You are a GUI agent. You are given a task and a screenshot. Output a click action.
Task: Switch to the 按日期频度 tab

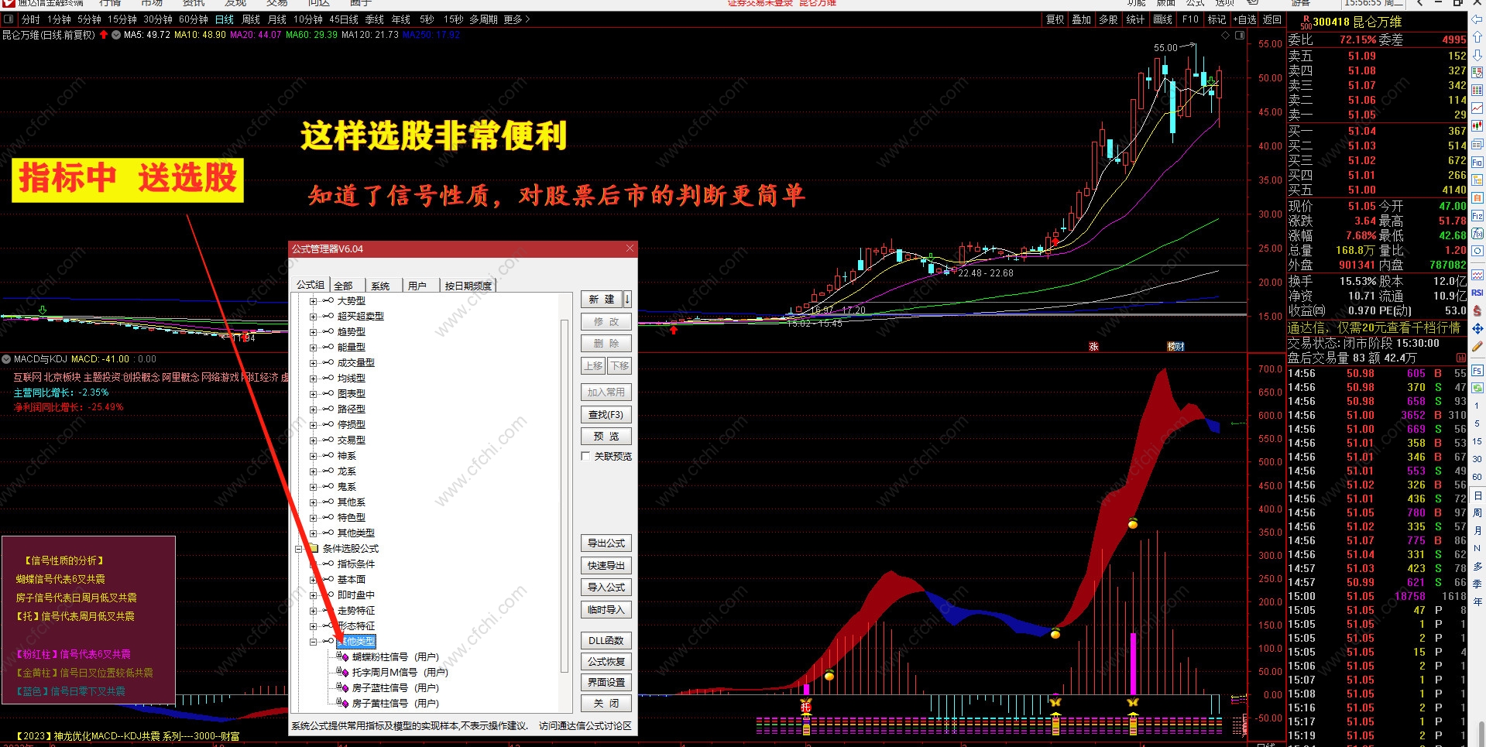(468, 286)
